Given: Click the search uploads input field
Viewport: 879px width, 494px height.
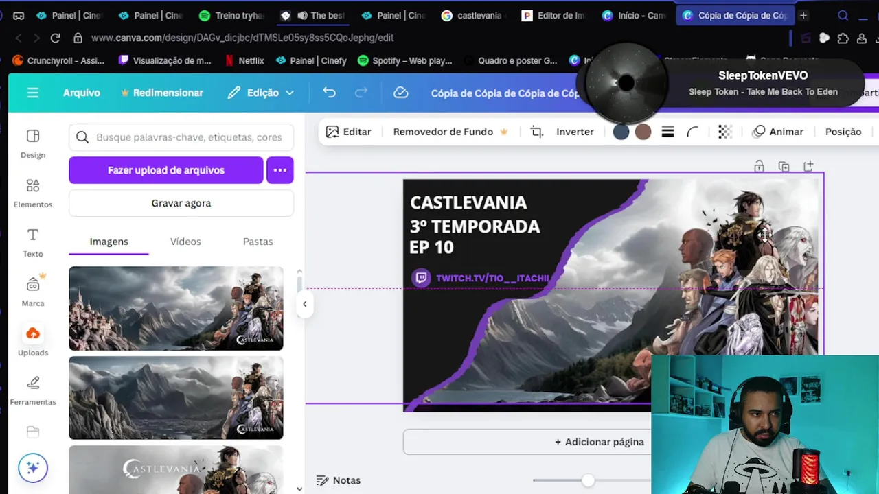Looking at the screenshot, I should (181, 137).
